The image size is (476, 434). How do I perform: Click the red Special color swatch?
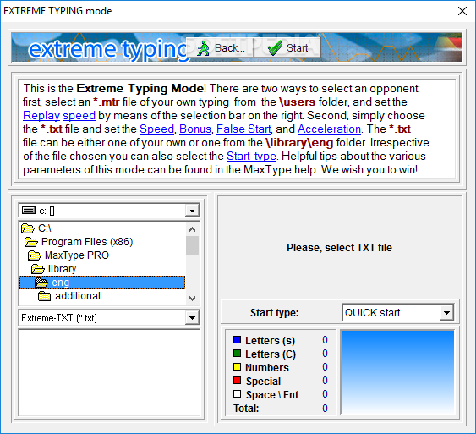pyautogui.click(x=237, y=380)
